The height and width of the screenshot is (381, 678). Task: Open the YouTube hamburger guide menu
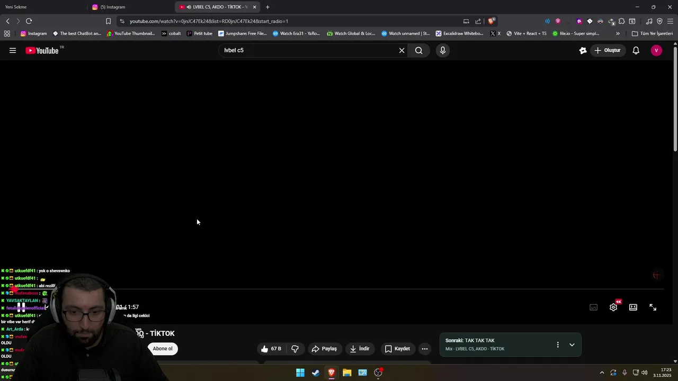[x=13, y=50]
